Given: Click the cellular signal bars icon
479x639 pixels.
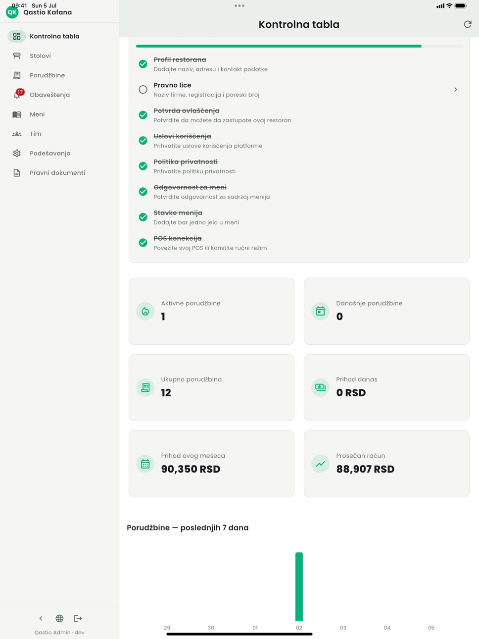Looking at the screenshot, I should [440, 6].
